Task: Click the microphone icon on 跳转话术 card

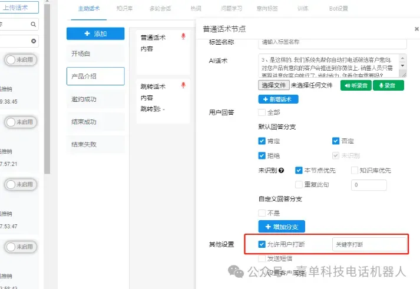Action: click(x=183, y=85)
